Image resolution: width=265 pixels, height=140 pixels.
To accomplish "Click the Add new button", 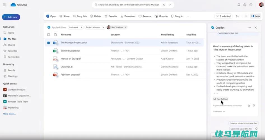I will 11,17.
